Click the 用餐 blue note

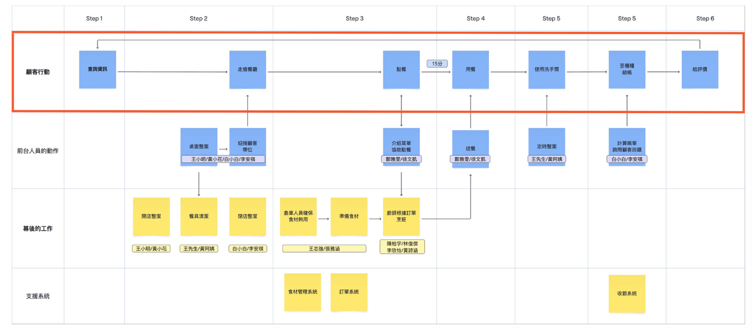(471, 70)
